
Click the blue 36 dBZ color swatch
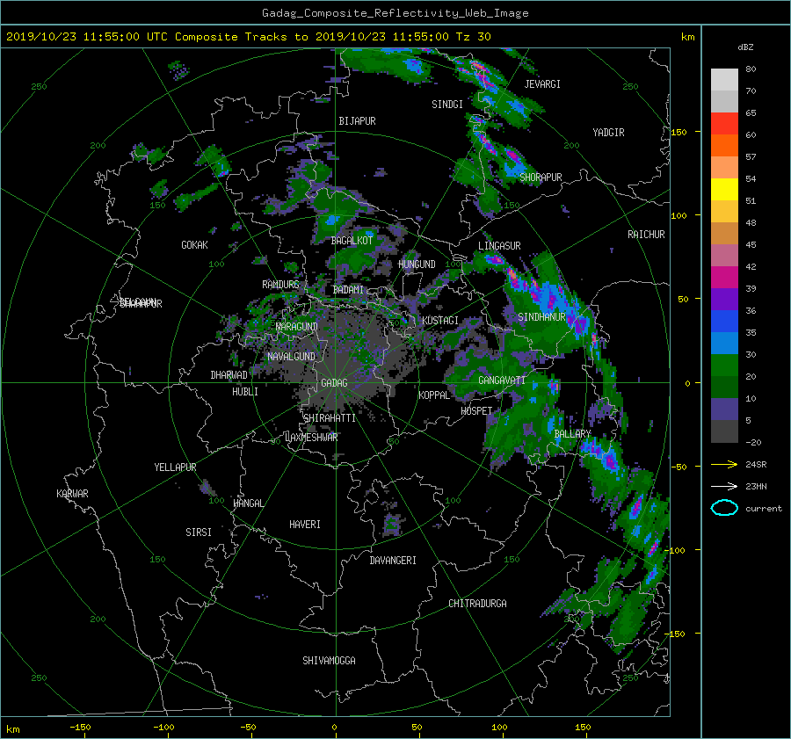pyautogui.click(x=724, y=322)
